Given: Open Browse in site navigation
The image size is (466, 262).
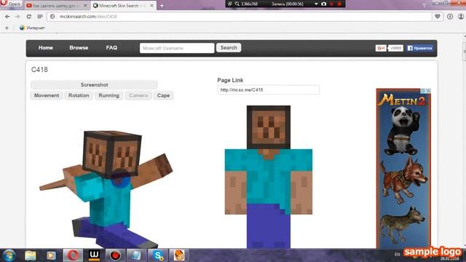Looking at the screenshot, I should click(x=79, y=48).
